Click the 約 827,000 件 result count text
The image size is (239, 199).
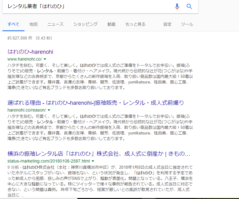pyautogui.click(x=20, y=38)
